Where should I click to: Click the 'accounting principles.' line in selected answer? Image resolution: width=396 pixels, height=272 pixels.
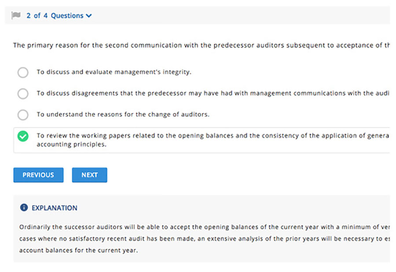[71, 144]
